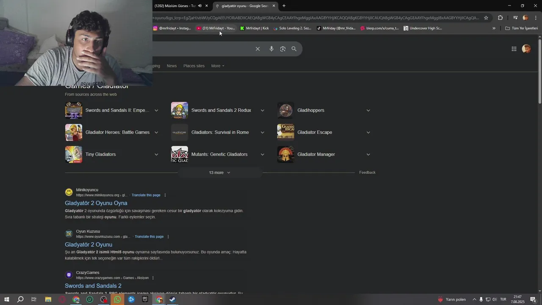The image size is (542, 305).
Task: Open the Gladiator Heroes game thumbnail
Action: (73, 132)
